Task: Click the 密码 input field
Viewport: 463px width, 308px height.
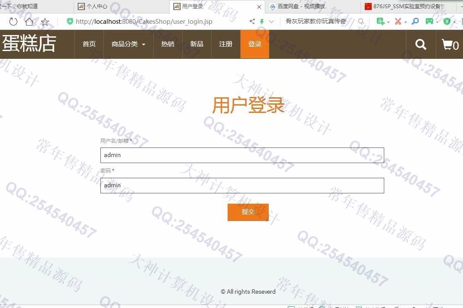Action: (x=242, y=186)
